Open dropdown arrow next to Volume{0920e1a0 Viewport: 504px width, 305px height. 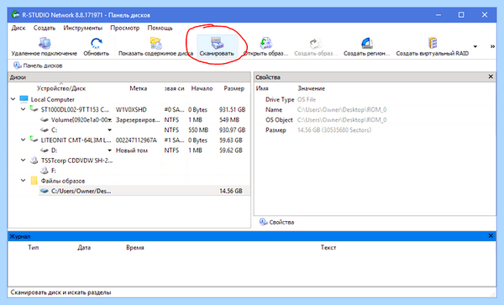tap(109, 120)
